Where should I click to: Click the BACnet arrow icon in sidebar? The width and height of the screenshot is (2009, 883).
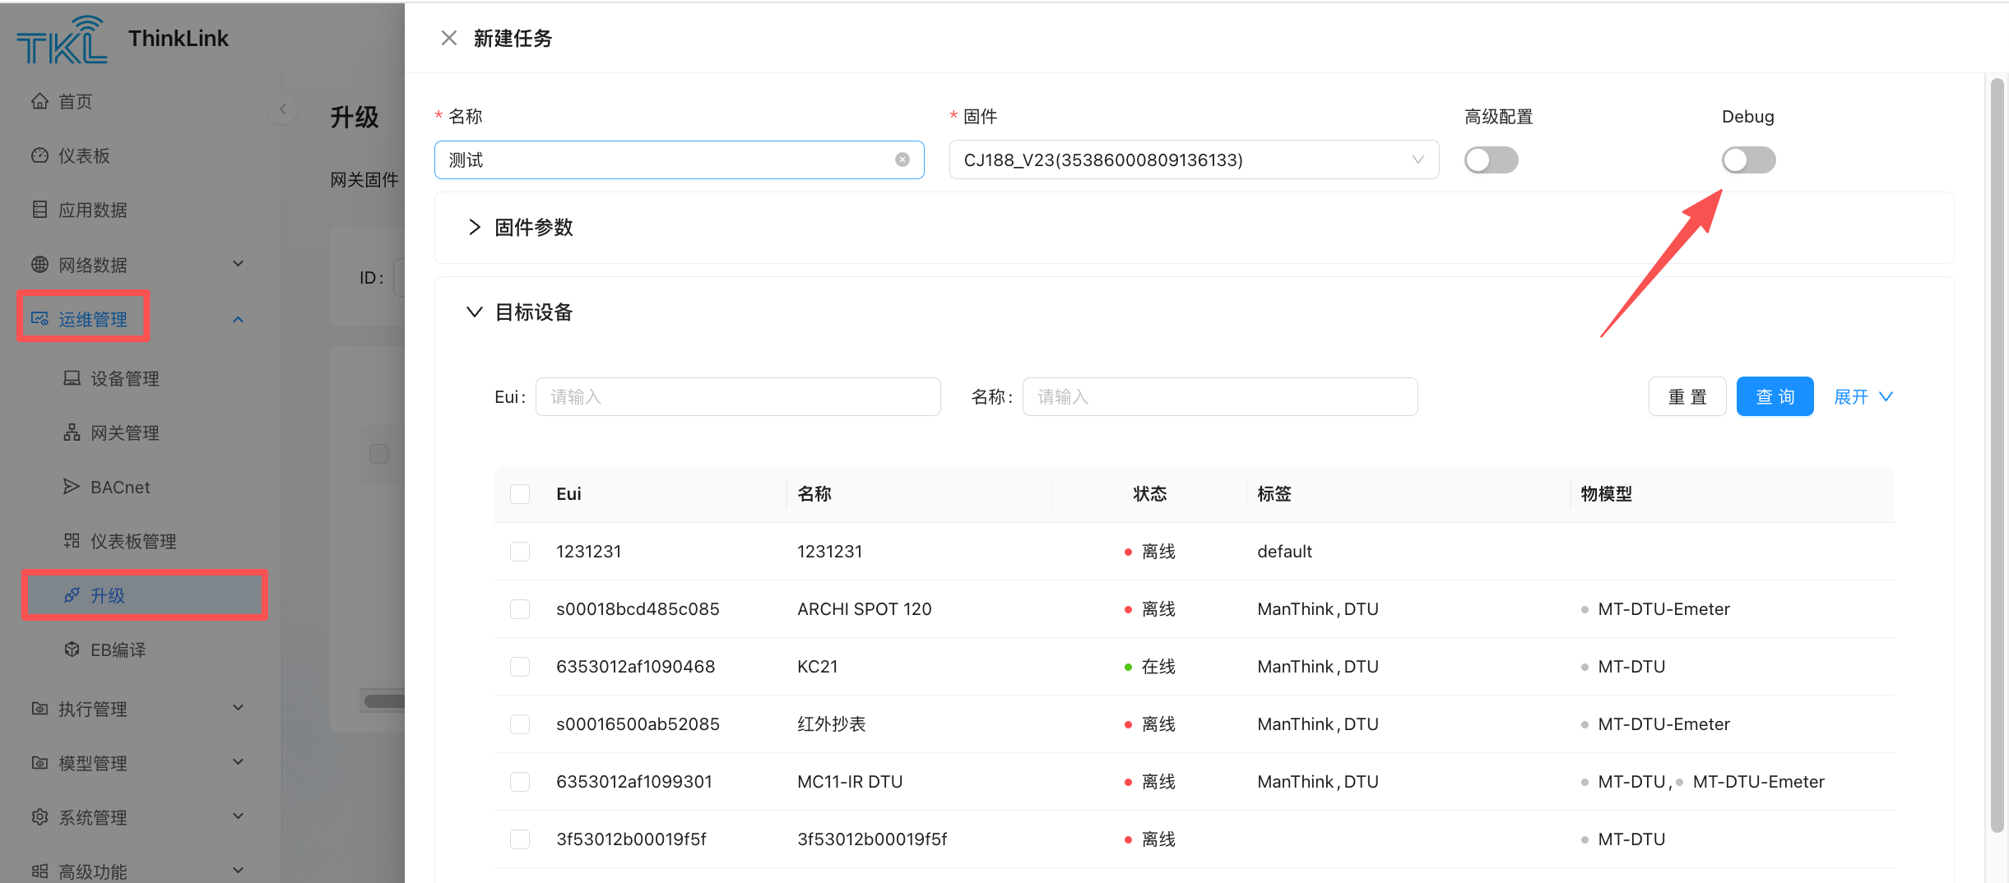coord(72,487)
